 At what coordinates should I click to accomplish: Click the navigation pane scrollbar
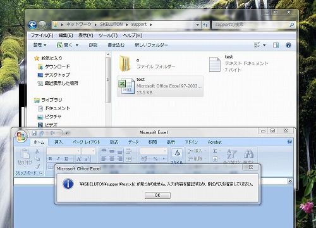(108, 80)
